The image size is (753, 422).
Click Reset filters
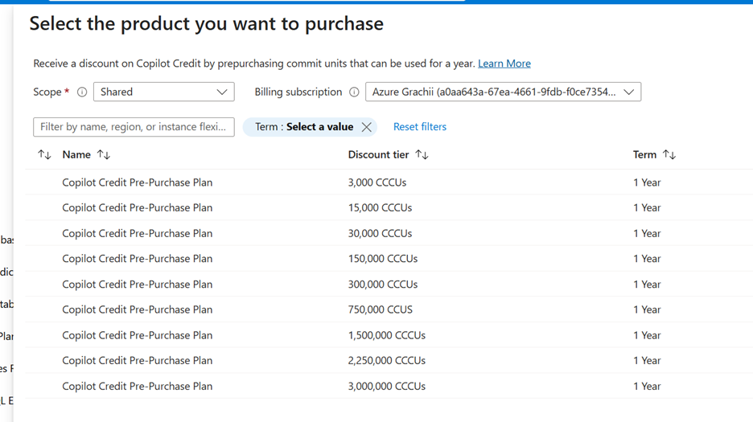420,127
